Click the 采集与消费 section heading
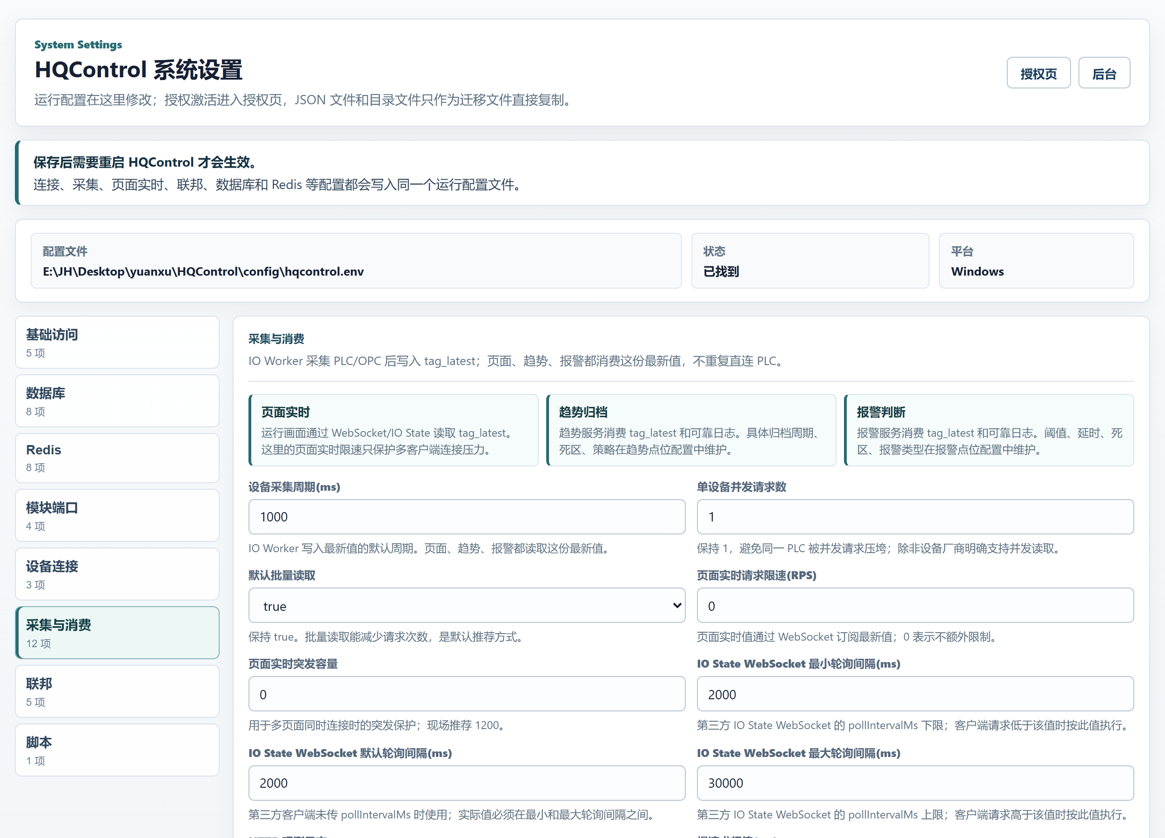 276,339
